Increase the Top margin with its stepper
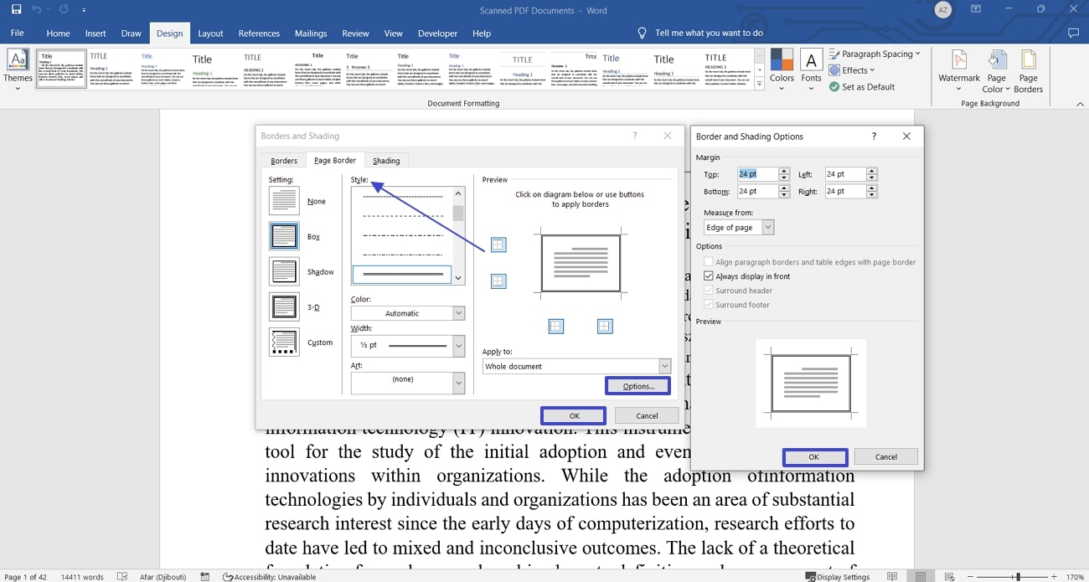This screenshot has width=1089, height=582. click(x=784, y=170)
